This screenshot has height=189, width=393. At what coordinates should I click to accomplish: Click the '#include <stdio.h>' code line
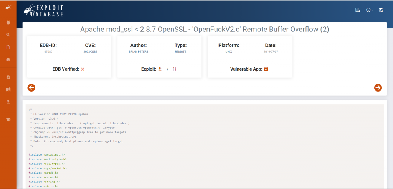tap(44, 186)
